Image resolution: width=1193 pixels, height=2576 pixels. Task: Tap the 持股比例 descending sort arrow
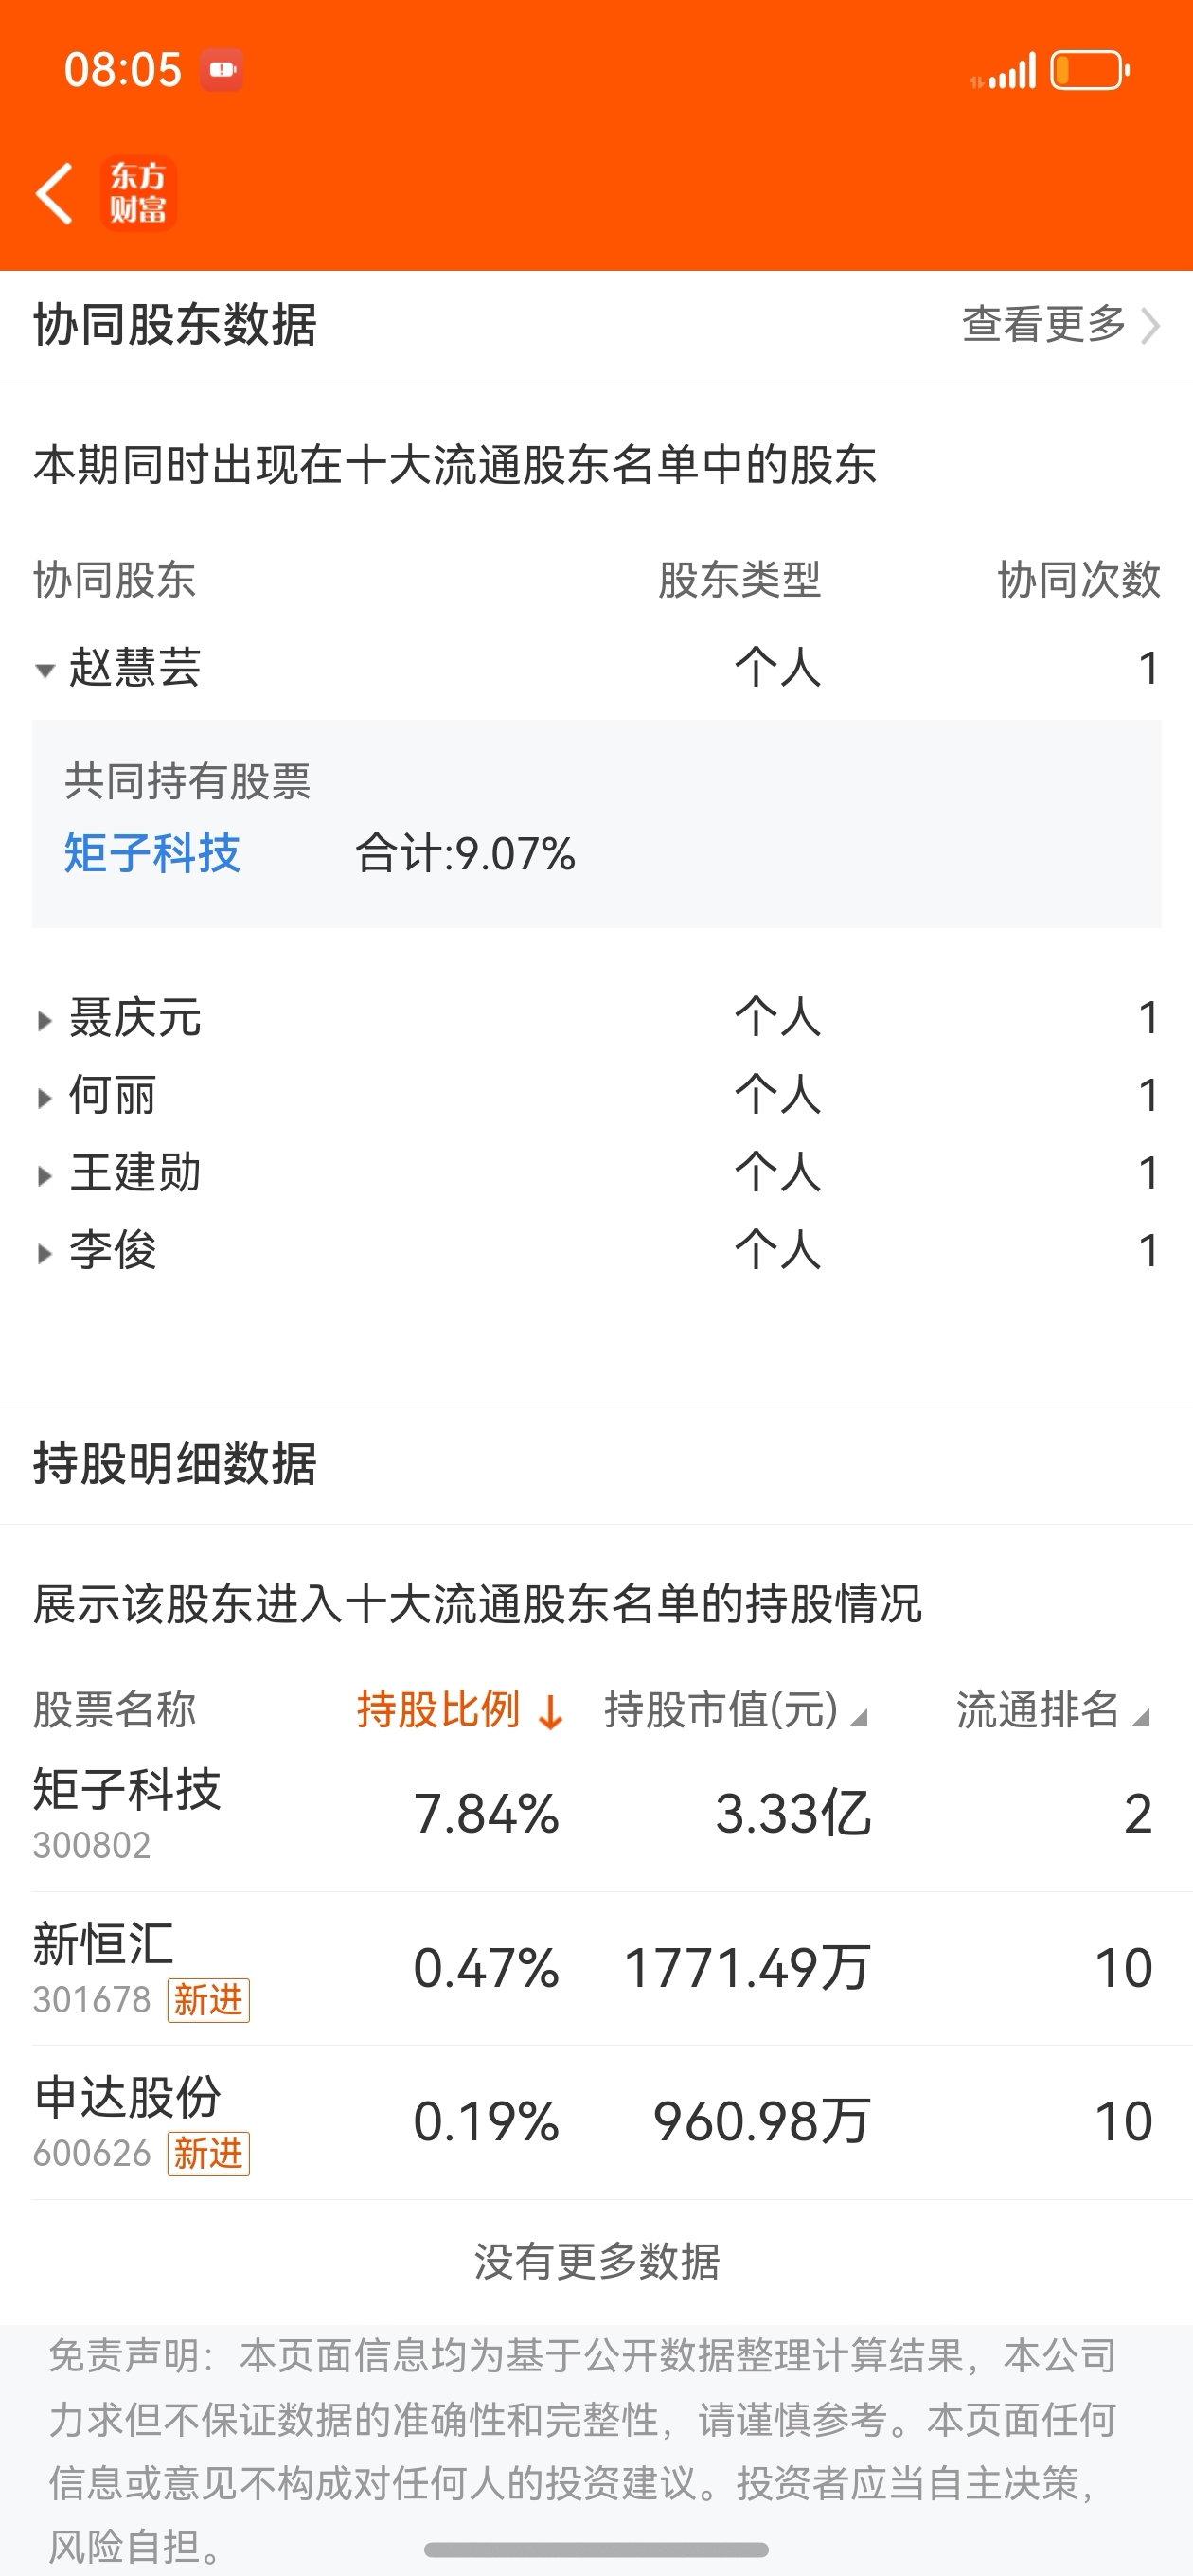point(550,1712)
